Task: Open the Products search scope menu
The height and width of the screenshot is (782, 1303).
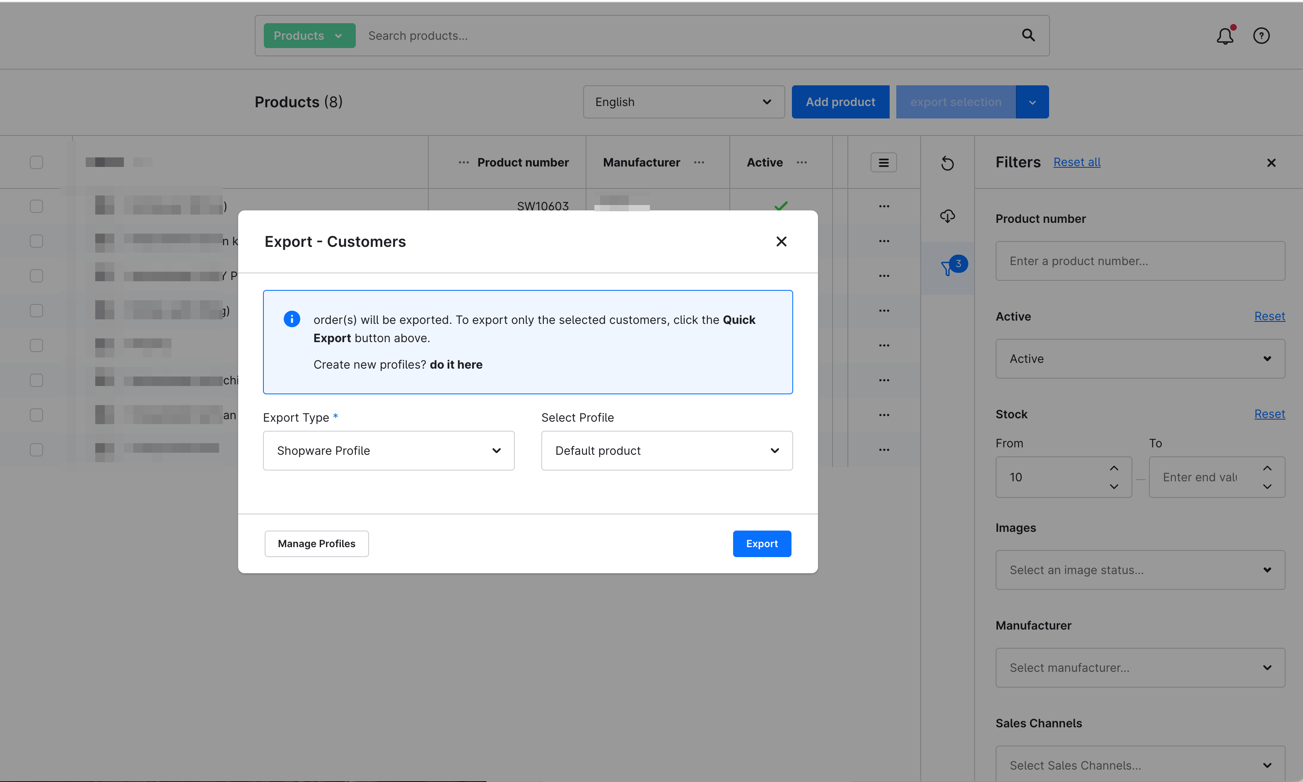Action: [x=309, y=35]
